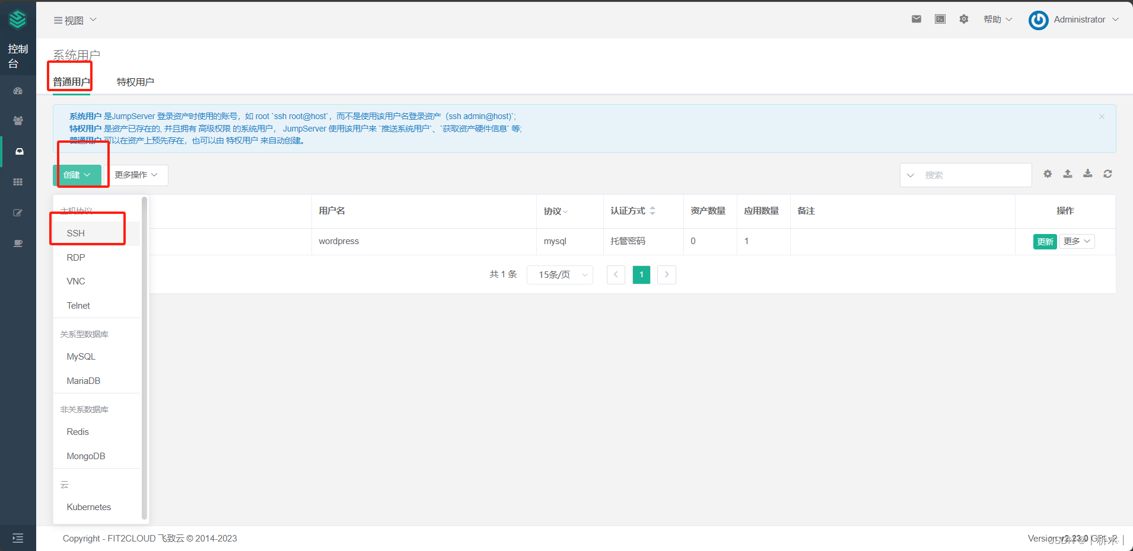Expand the Administrator account menu
The height and width of the screenshot is (551, 1133).
1086,20
